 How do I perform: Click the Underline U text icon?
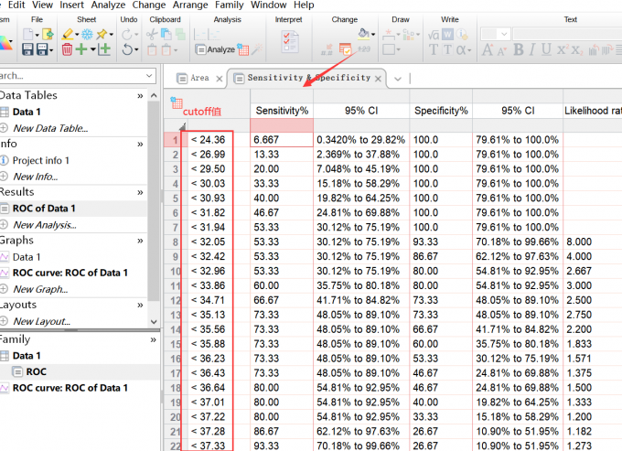(546, 49)
